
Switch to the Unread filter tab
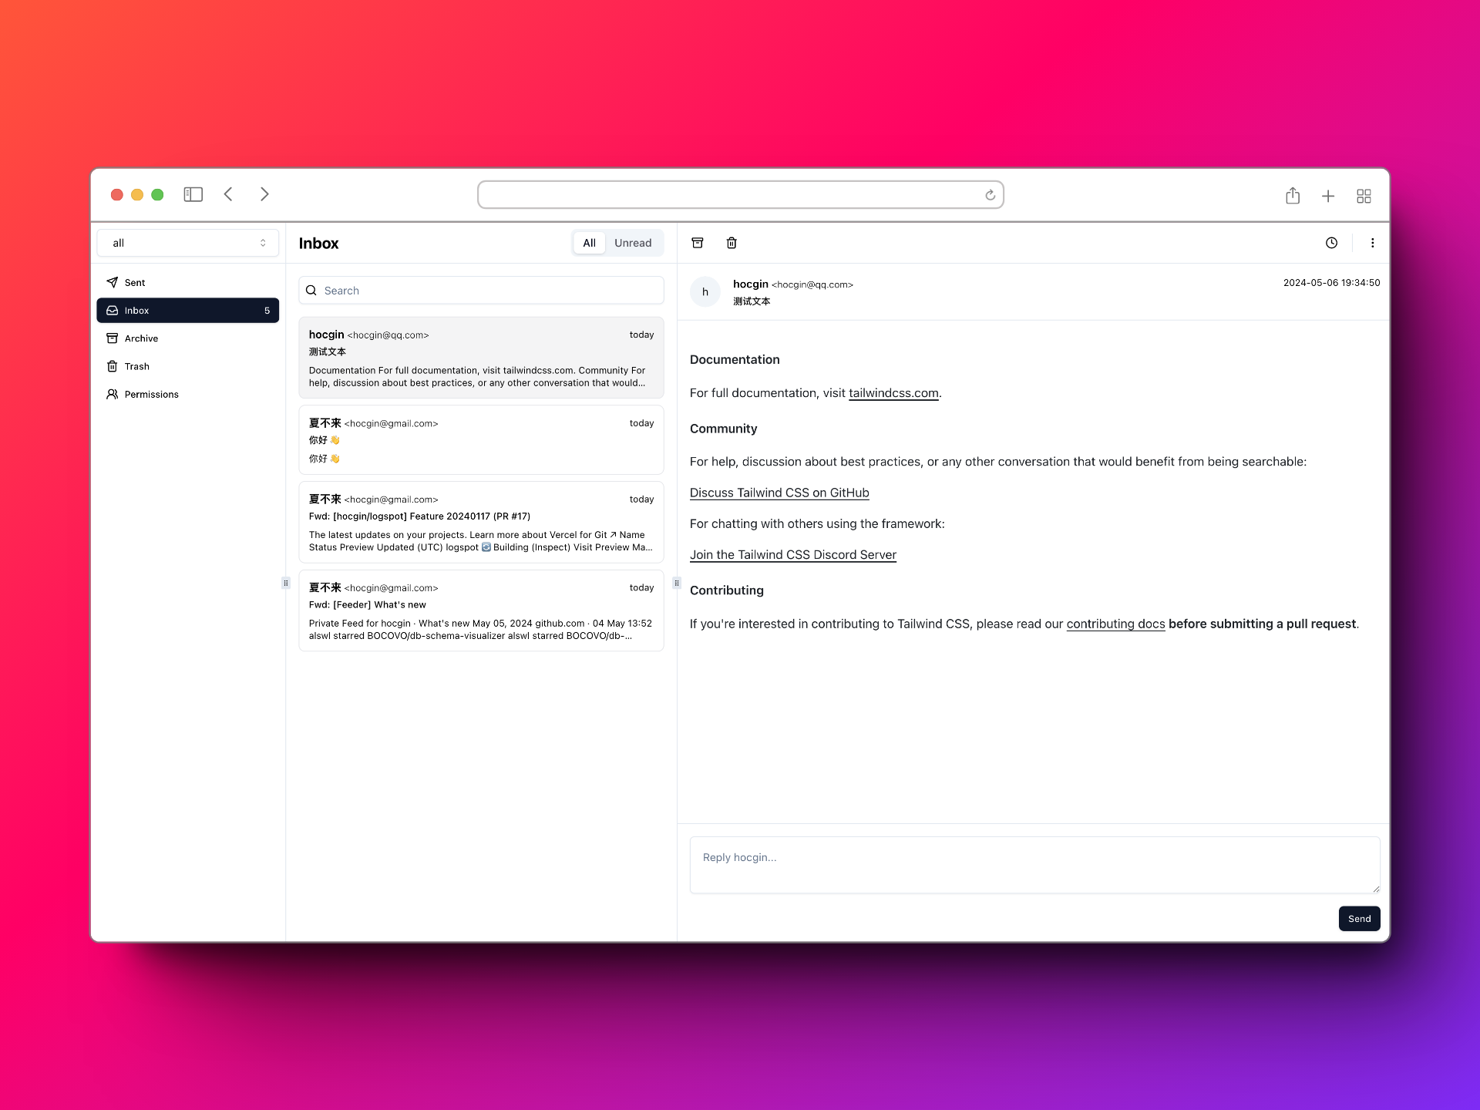pyautogui.click(x=632, y=243)
